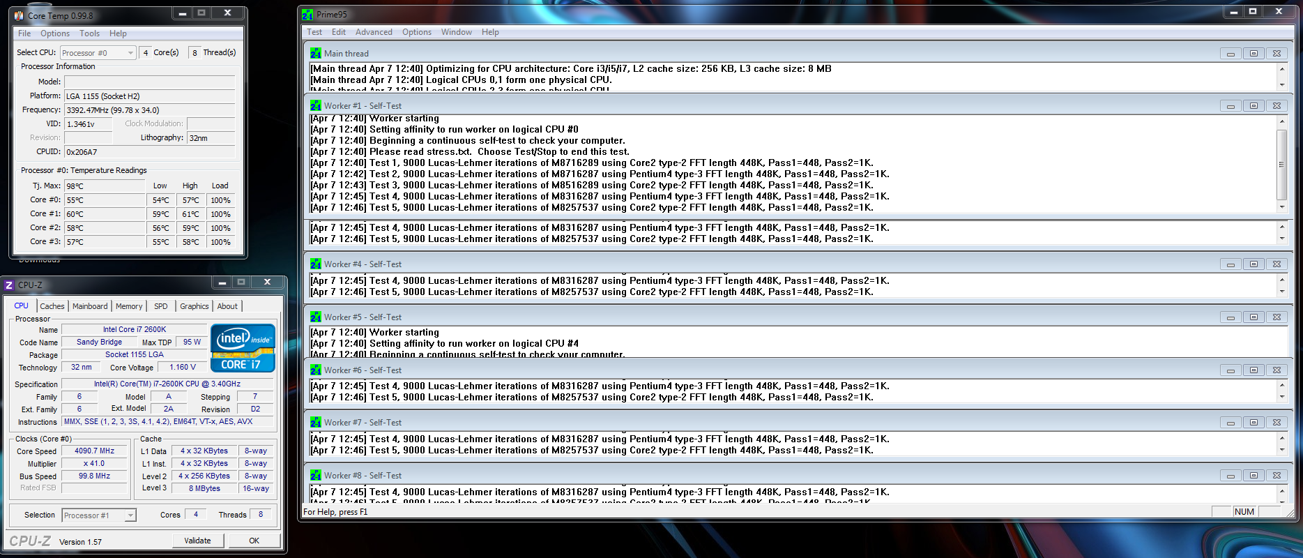Click the CPU-Z title bar icon
Image resolution: width=1303 pixels, height=558 pixels.
(9, 285)
